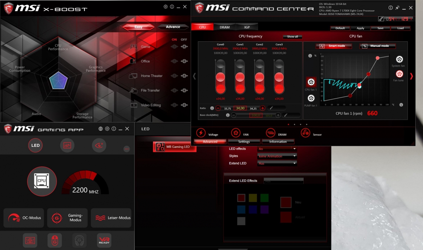Select the MB Gaming LED item
Screen dimensions: 423x250
174,147
